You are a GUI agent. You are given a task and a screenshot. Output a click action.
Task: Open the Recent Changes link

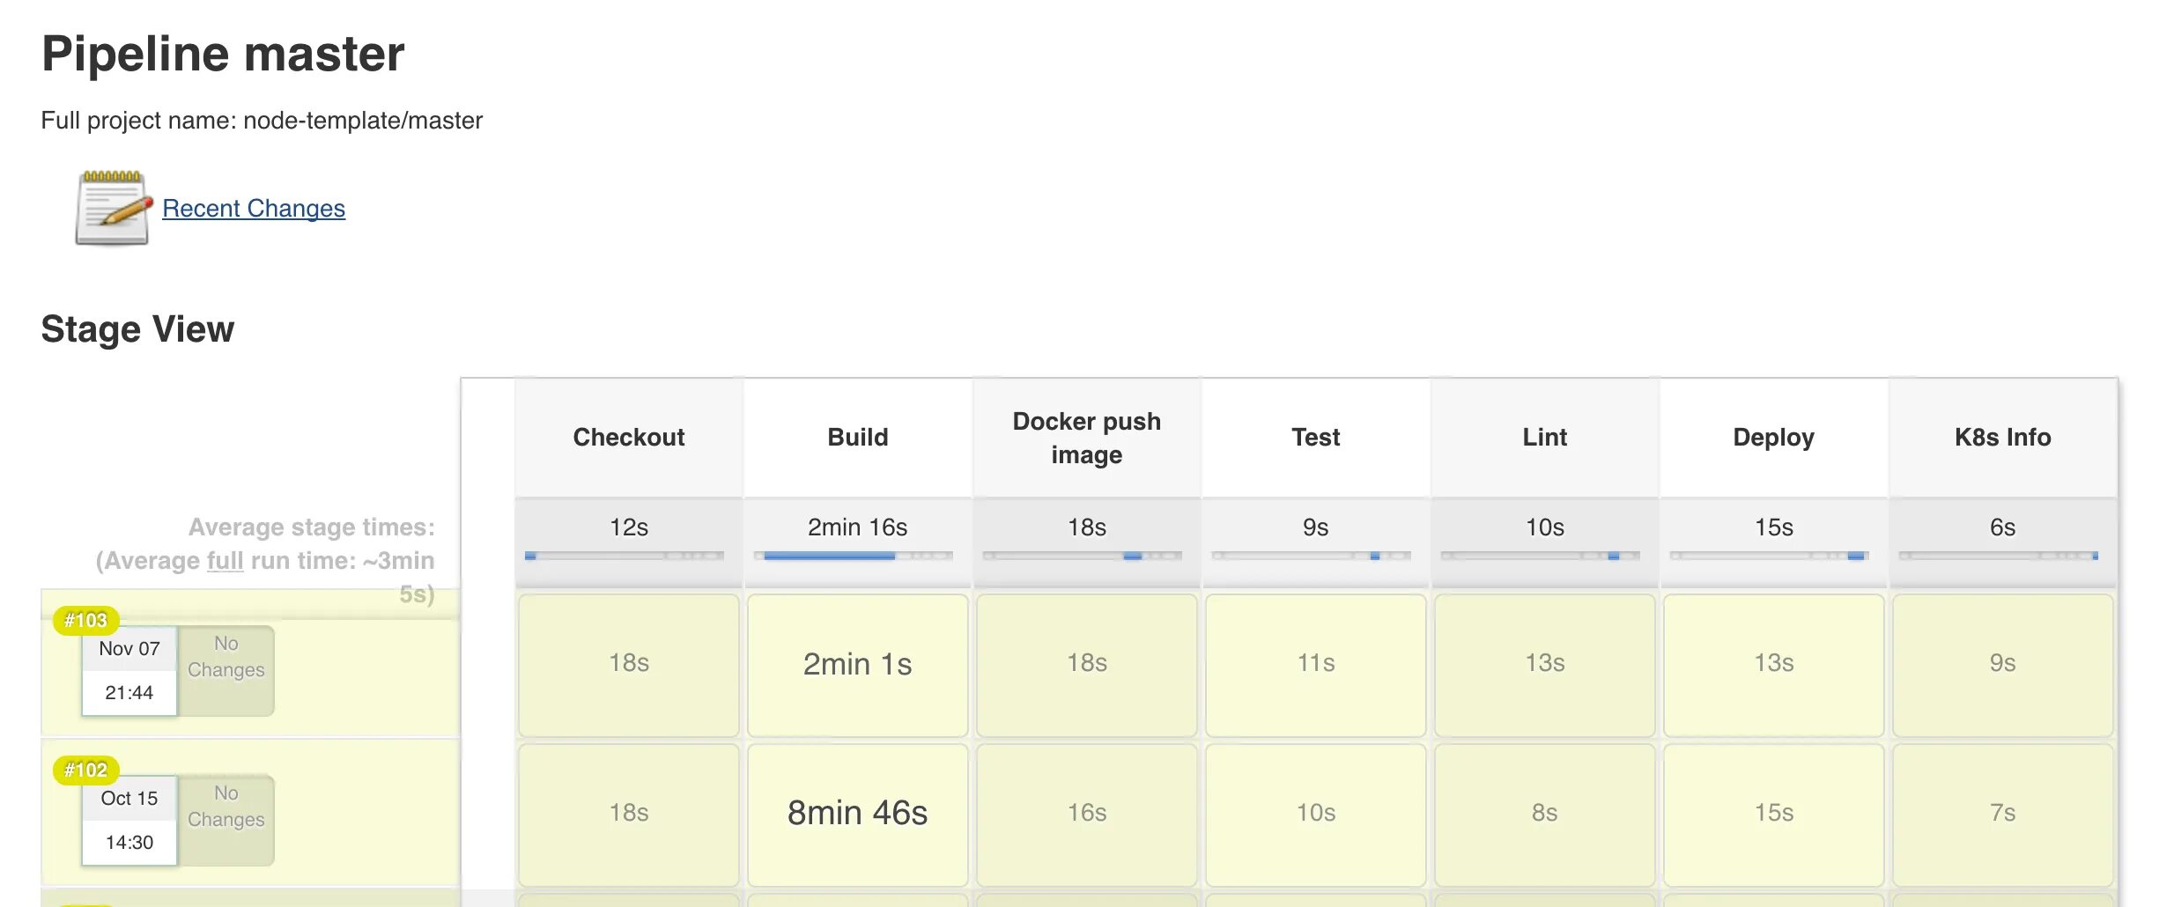click(x=254, y=209)
